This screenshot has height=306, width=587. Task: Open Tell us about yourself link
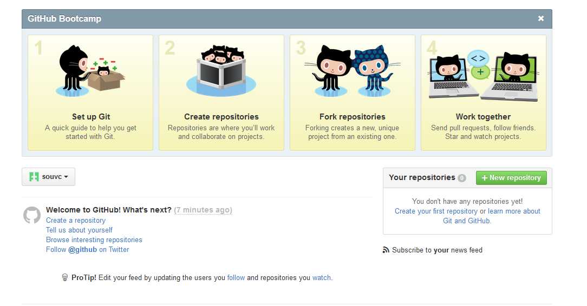coord(79,230)
